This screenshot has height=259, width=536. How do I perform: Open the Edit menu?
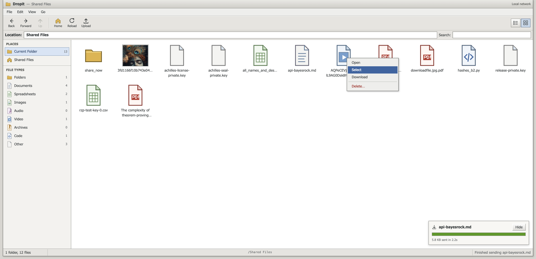20,12
